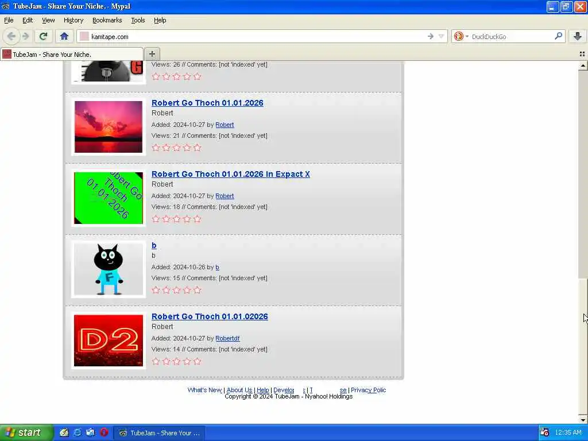This screenshot has width=588, height=441.
Task: Open uploader Robert link on Expact X video
Action: tap(225, 196)
